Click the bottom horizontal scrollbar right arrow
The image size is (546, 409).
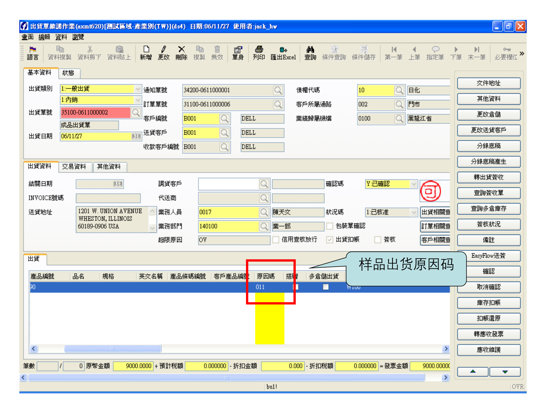(445, 377)
